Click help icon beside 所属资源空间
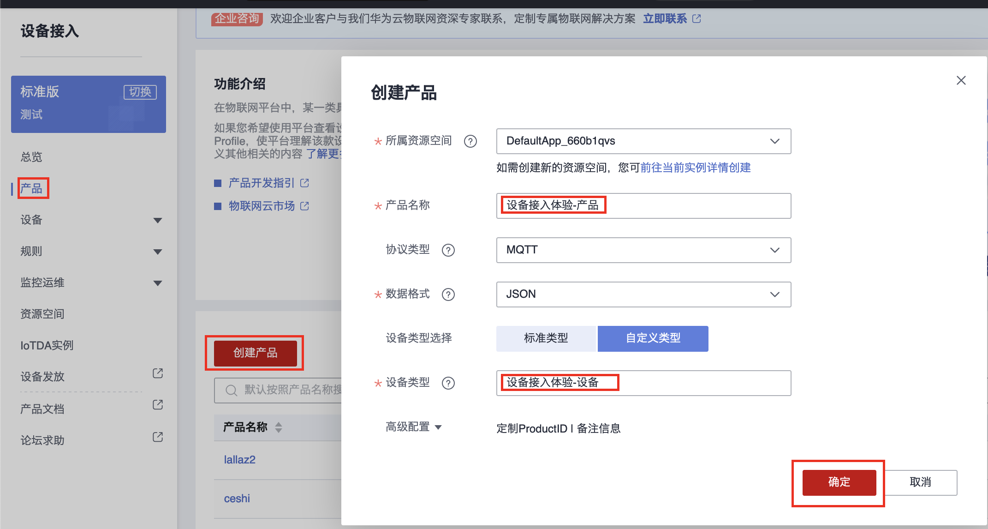This screenshot has width=988, height=529. 470,141
